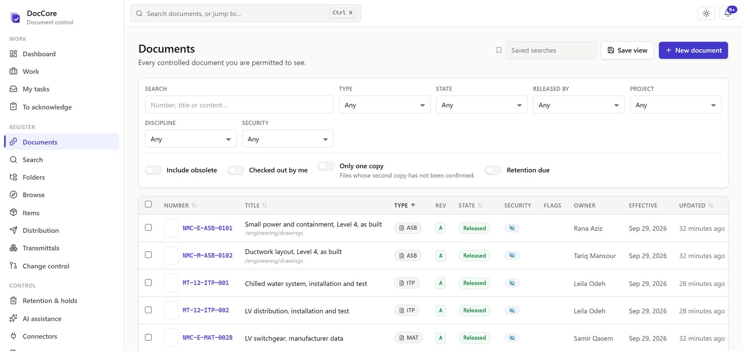
Task: Open document link MT-12-ITP-002
Action: 206,310
